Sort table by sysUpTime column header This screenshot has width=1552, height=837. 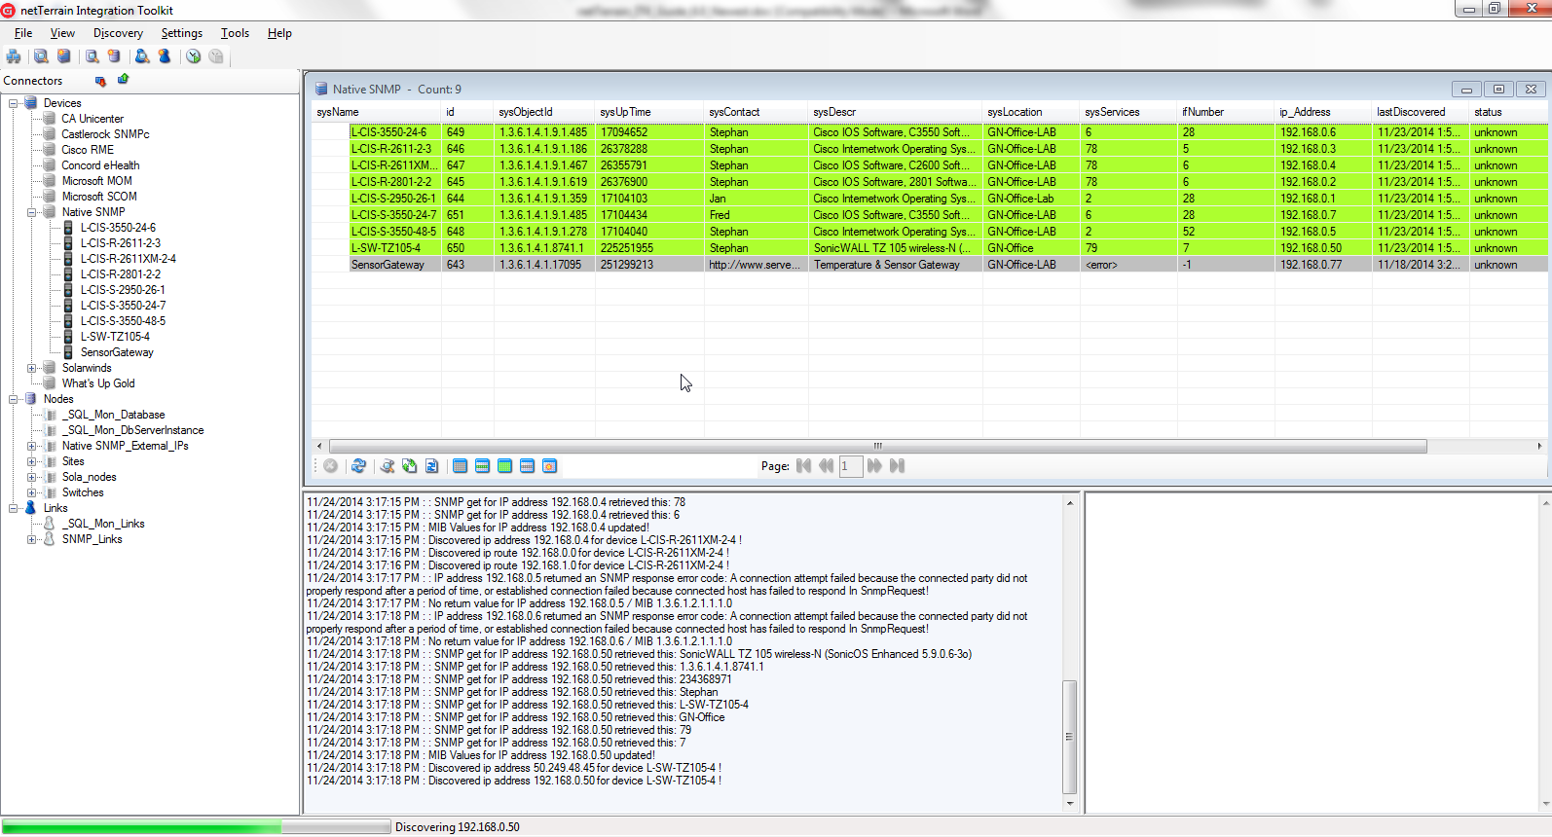point(625,112)
